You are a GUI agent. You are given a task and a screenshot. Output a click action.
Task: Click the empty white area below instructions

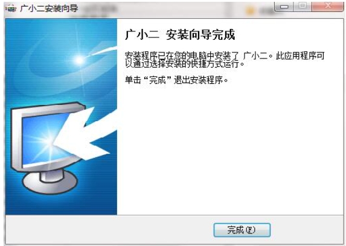pos(229,150)
